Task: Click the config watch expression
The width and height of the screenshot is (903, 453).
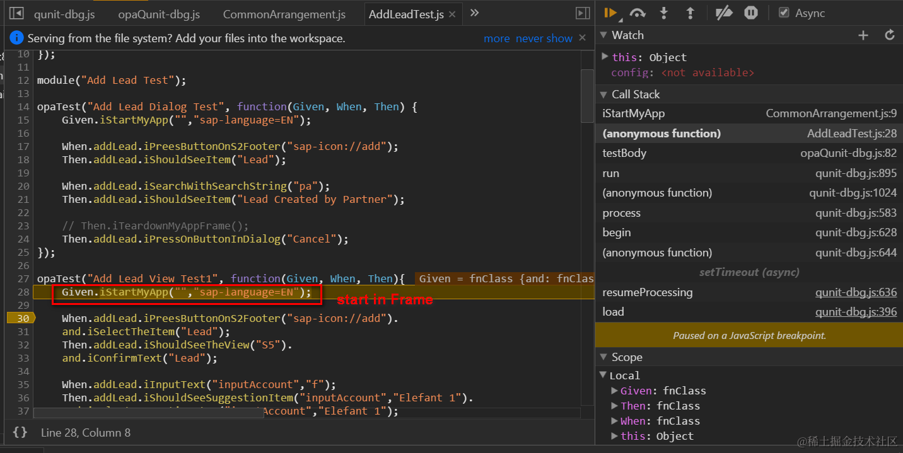Action: (x=682, y=72)
